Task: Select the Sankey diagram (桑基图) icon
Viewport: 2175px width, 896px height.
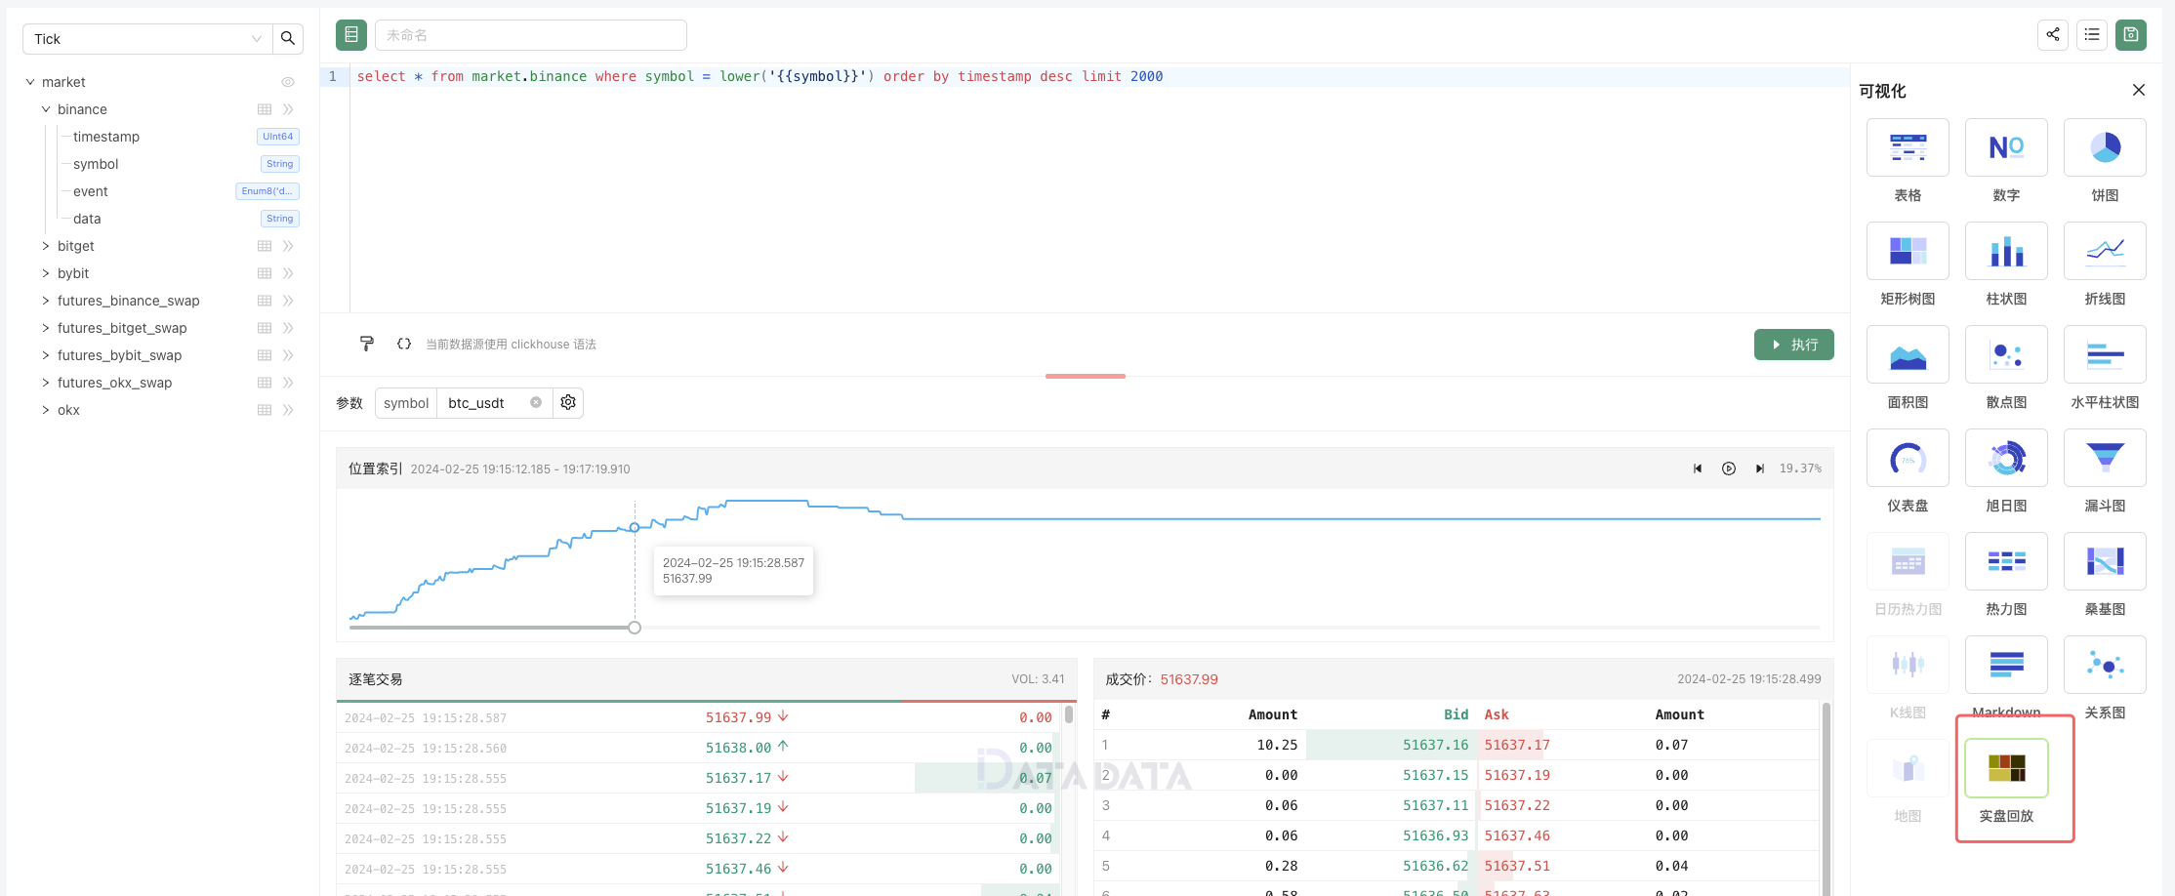Action: 2104,562
